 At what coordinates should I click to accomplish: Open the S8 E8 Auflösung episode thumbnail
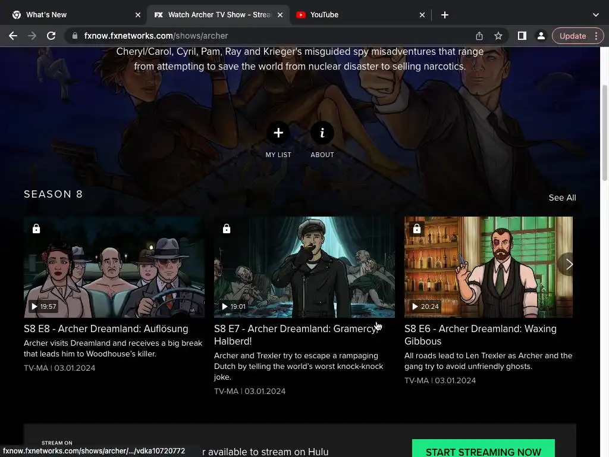114,267
